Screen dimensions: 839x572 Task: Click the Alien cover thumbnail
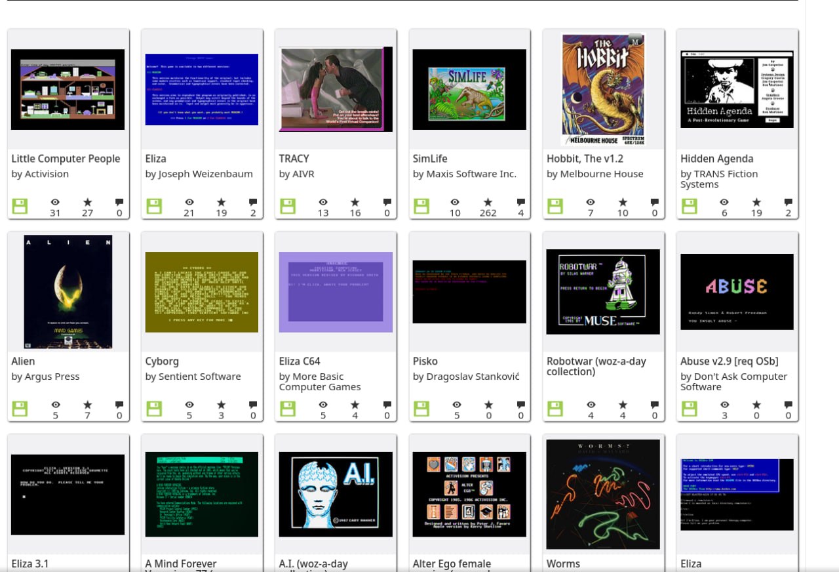[68, 291]
